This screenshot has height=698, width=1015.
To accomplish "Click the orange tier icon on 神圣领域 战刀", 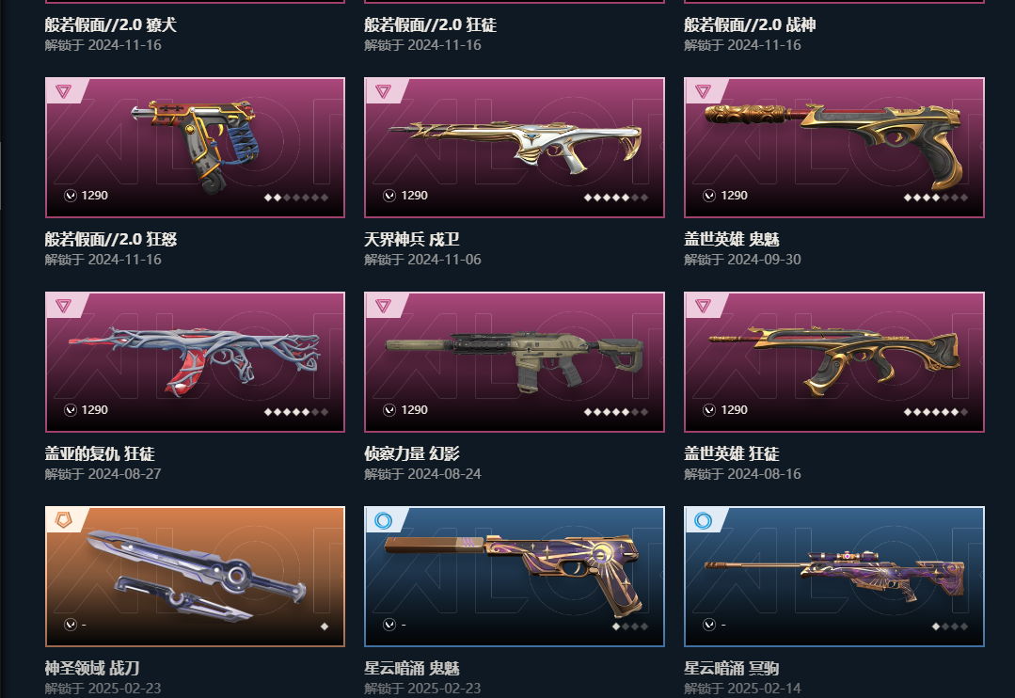I will point(63,520).
